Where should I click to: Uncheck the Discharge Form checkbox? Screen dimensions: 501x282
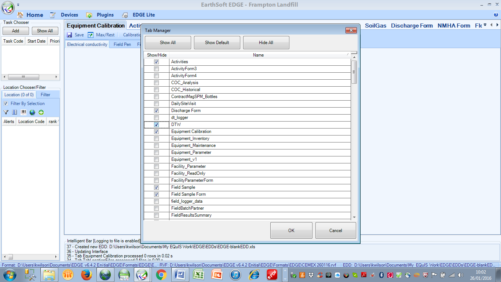[x=156, y=111]
